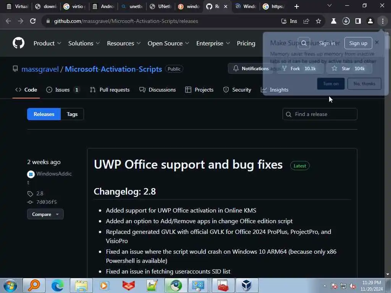Switch to the Issues tab
Screen dimensions: 391x293
pyautogui.click(x=63, y=90)
